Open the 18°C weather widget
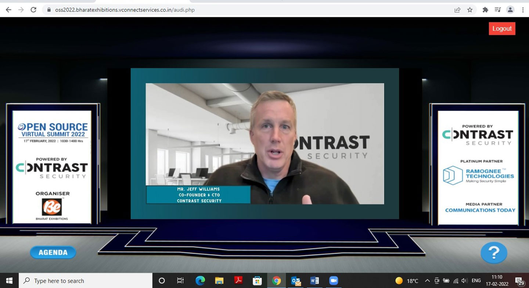 coord(407,281)
